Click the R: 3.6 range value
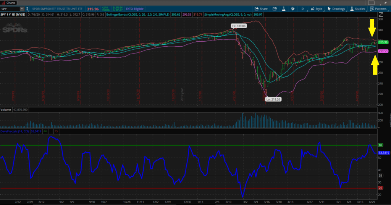This screenshot has height=205, width=391. [x=100, y=15]
